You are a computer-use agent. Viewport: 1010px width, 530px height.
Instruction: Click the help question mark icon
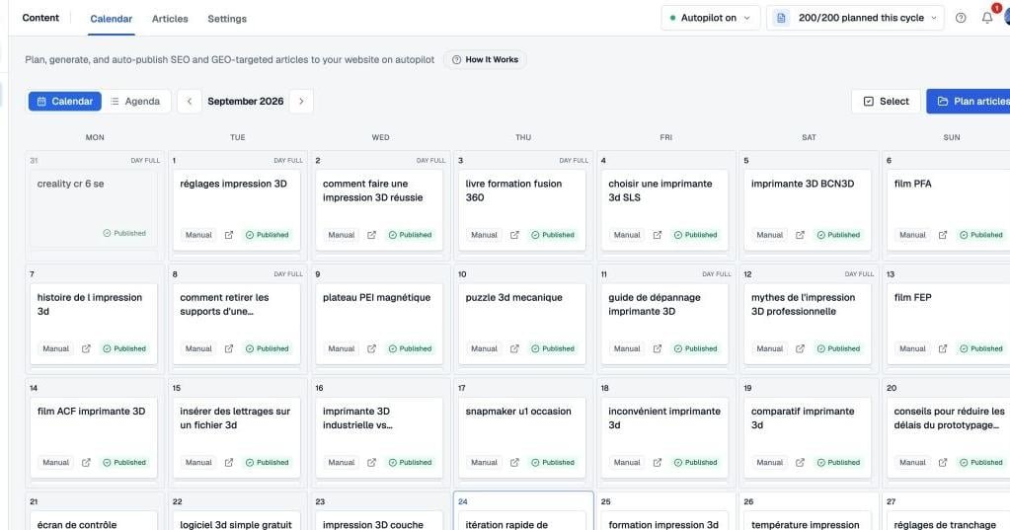tap(961, 18)
